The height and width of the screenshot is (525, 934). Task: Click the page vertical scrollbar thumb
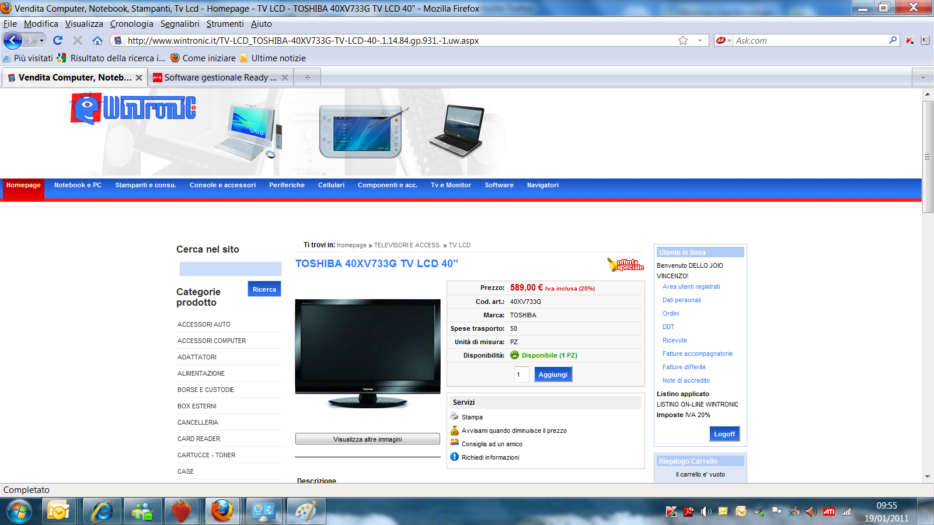tap(928, 157)
